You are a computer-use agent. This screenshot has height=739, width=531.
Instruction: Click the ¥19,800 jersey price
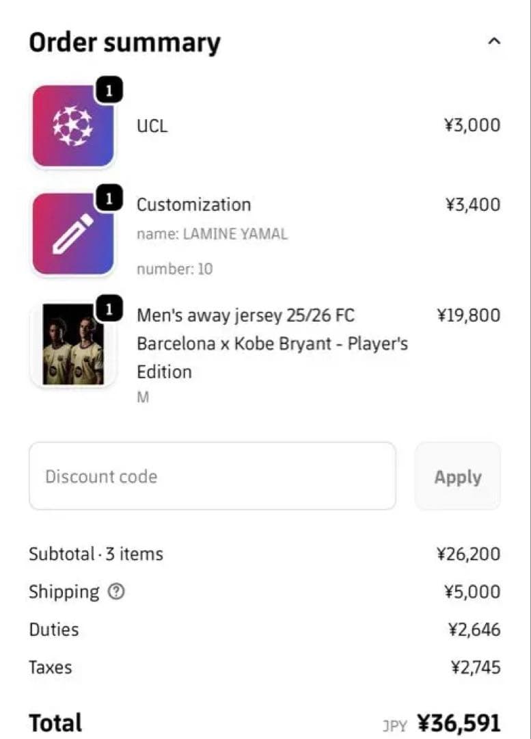[x=468, y=315]
